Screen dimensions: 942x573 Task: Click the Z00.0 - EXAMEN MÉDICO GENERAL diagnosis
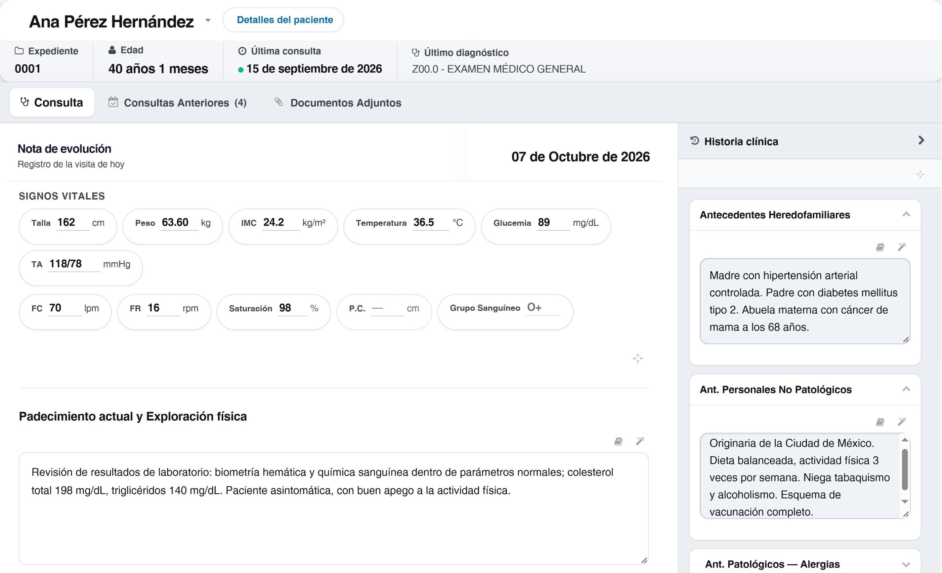pos(499,69)
